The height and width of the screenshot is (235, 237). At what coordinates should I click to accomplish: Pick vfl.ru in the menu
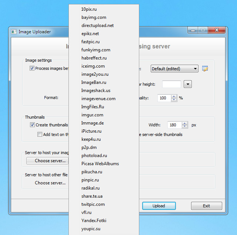pyautogui.click(x=104, y=213)
